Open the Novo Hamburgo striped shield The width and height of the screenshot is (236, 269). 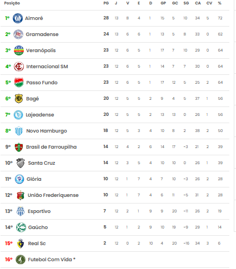click(19, 131)
